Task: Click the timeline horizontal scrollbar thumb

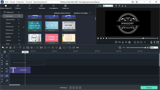Action: (14, 85)
